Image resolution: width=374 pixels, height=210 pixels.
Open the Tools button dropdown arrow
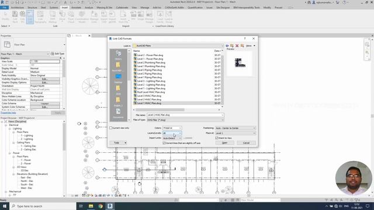pos(125,143)
